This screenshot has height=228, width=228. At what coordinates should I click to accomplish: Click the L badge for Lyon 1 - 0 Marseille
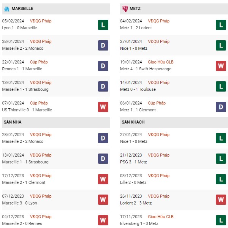(103, 25)
